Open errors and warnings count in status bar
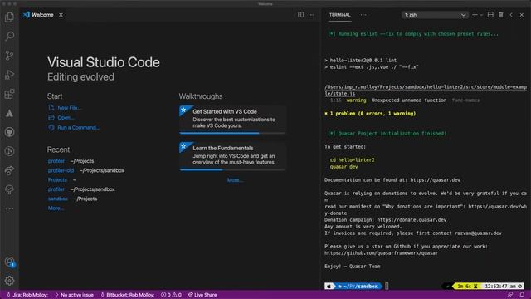 click(171, 295)
